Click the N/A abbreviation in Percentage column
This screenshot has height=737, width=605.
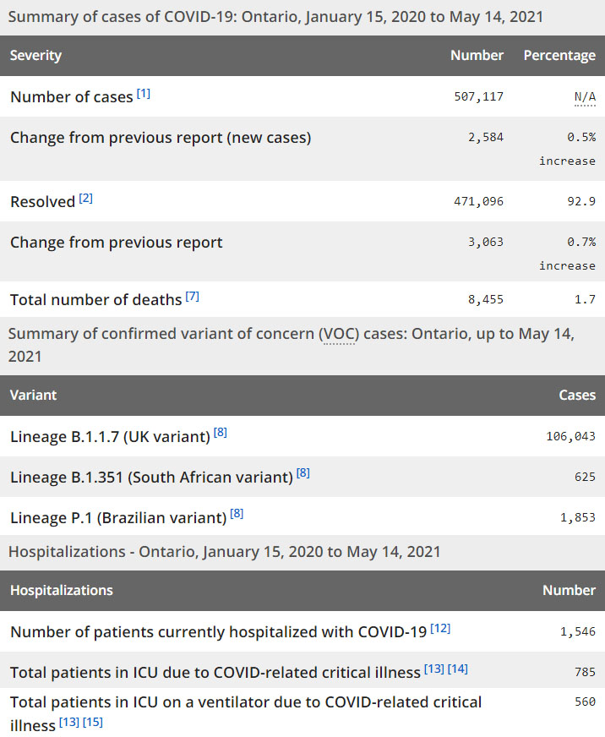[x=585, y=97]
